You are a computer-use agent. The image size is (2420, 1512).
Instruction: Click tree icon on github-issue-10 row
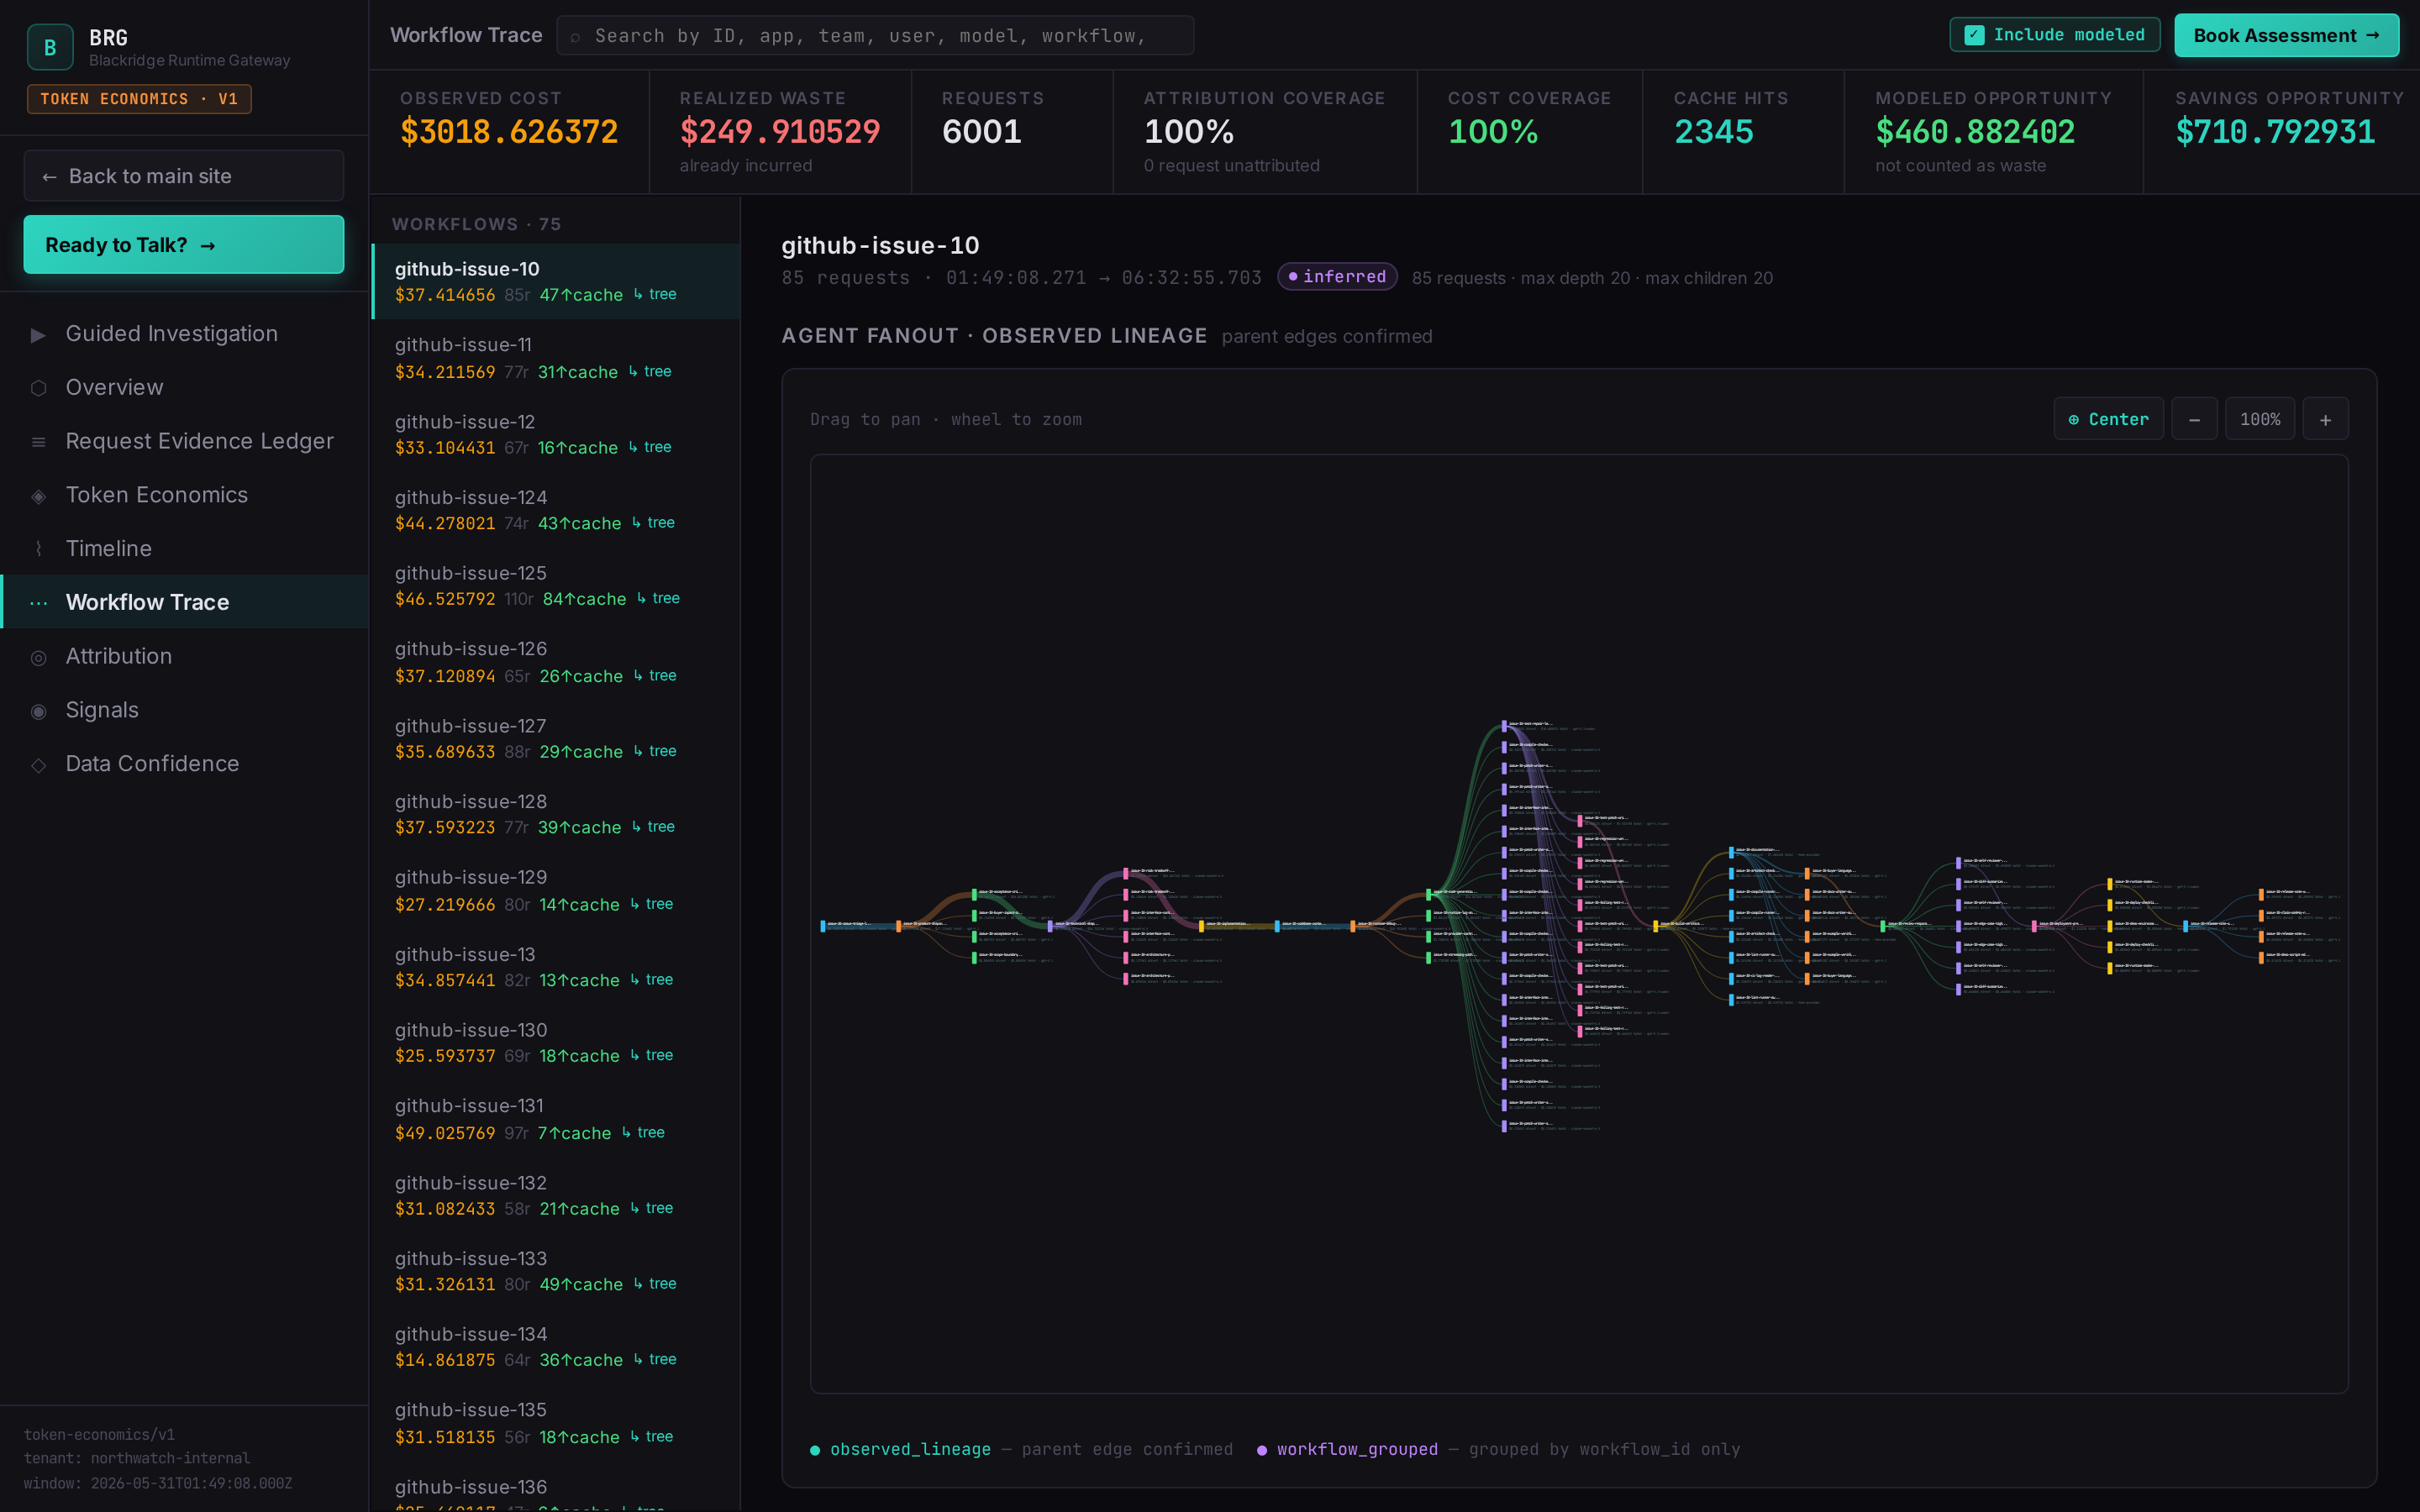638,294
